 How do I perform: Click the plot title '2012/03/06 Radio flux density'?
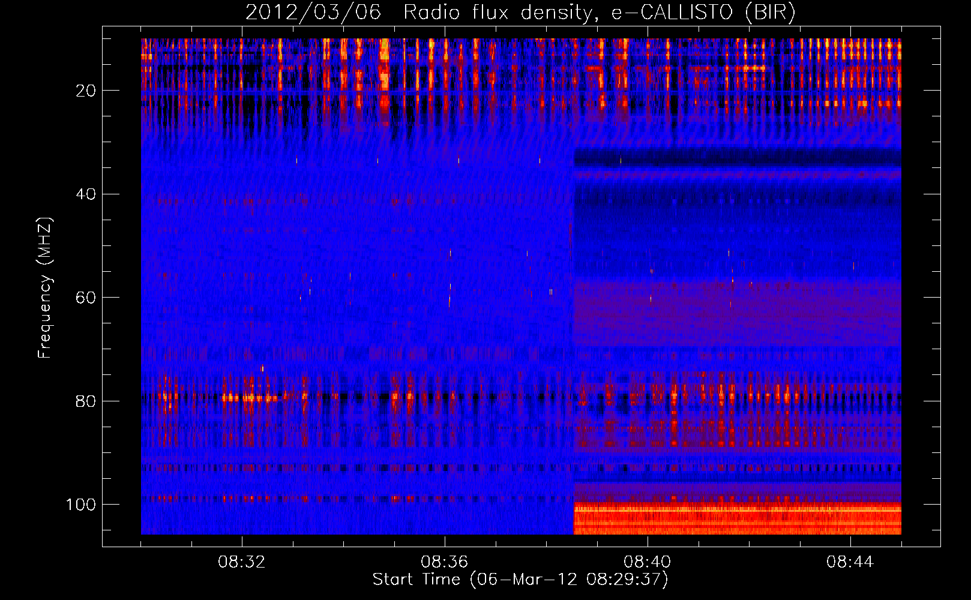click(x=520, y=12)
